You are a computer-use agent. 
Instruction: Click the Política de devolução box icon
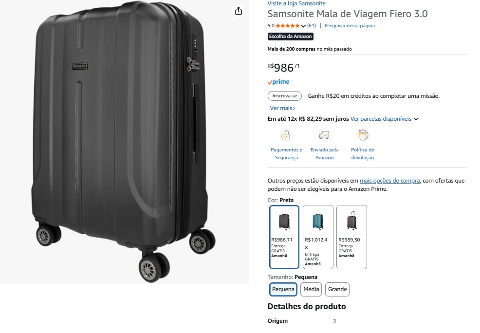pyautogui.click(x=363, y=135)
